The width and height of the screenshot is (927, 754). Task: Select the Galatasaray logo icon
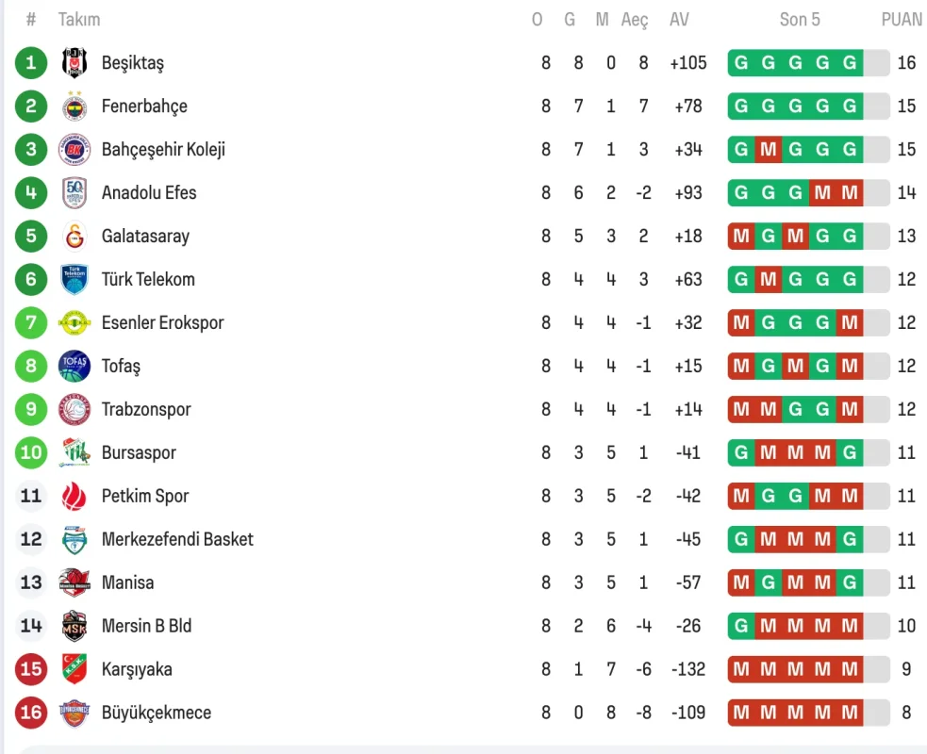pyautogui.click(x=74, y=237)
